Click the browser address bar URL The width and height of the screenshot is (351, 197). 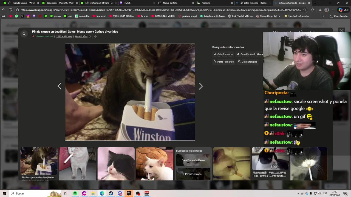coord(161,10)
